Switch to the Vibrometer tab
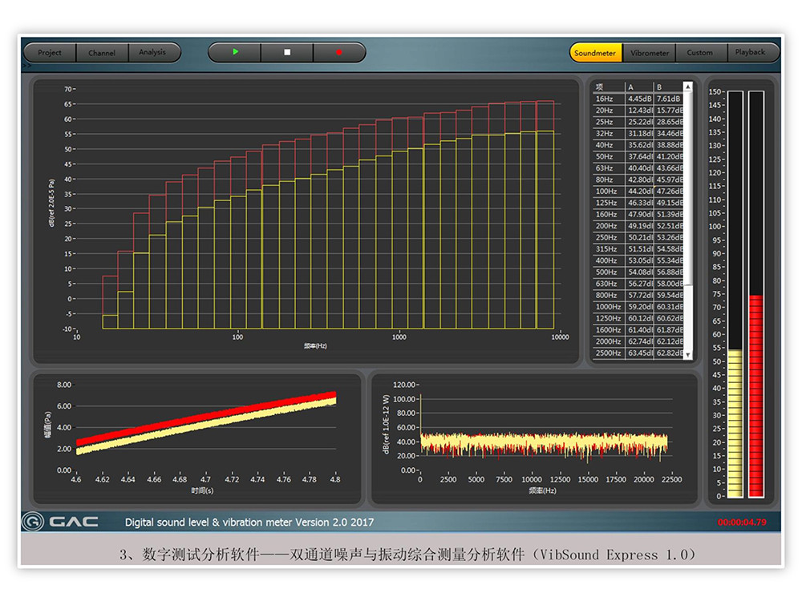Viewport: 802px width, 601px height. (x=649, y=53)
